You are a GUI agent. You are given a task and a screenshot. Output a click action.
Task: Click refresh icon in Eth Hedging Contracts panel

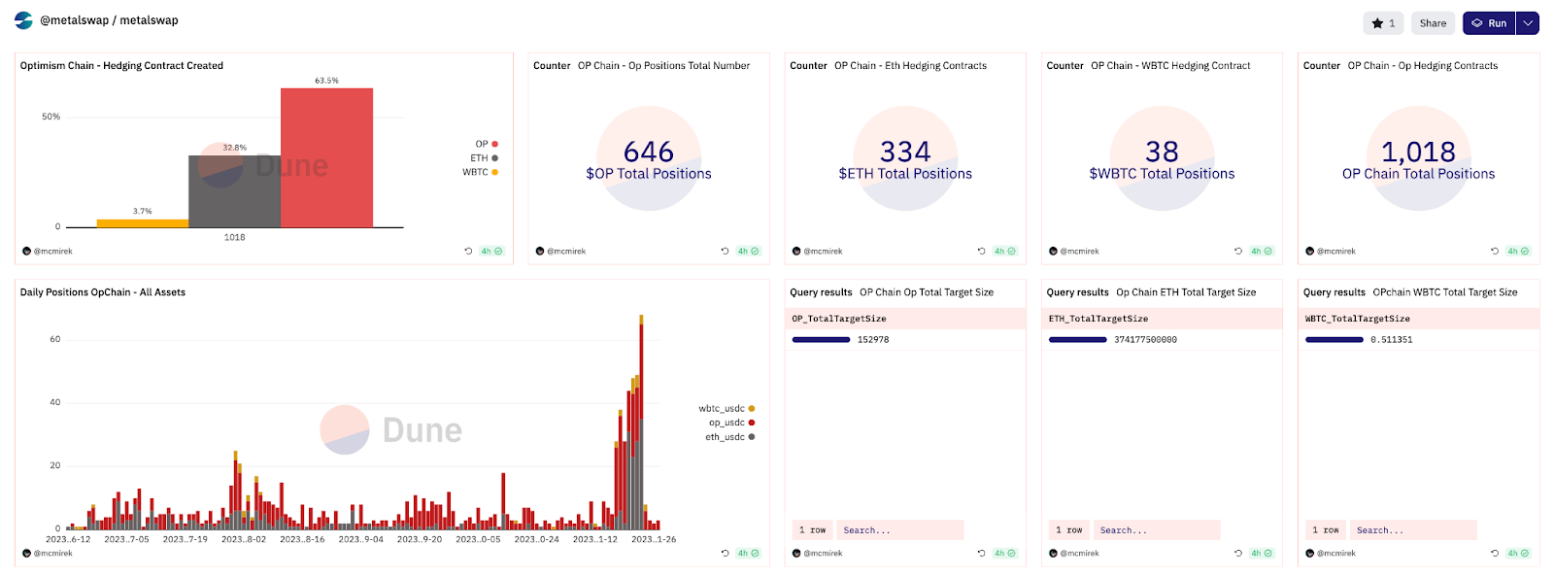(981, 252)
